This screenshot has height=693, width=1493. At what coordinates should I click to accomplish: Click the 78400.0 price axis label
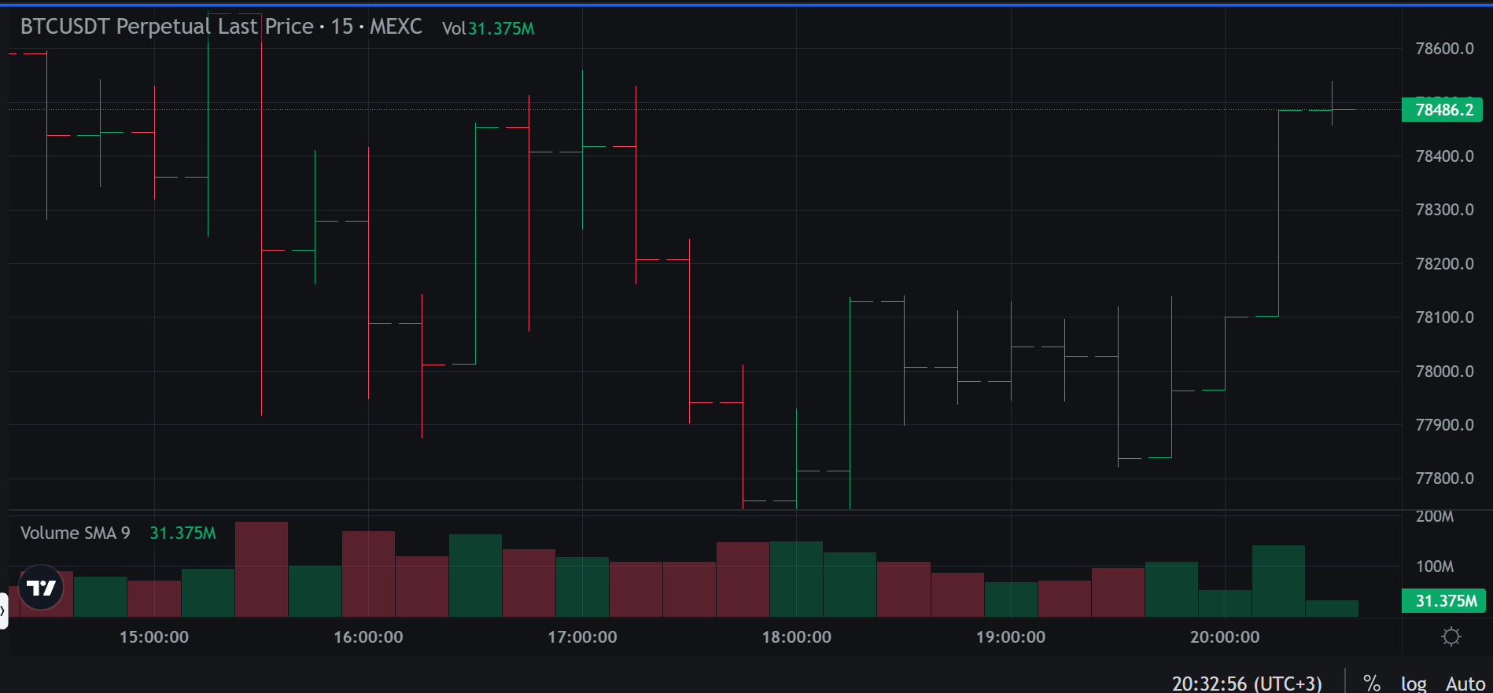1444,156
